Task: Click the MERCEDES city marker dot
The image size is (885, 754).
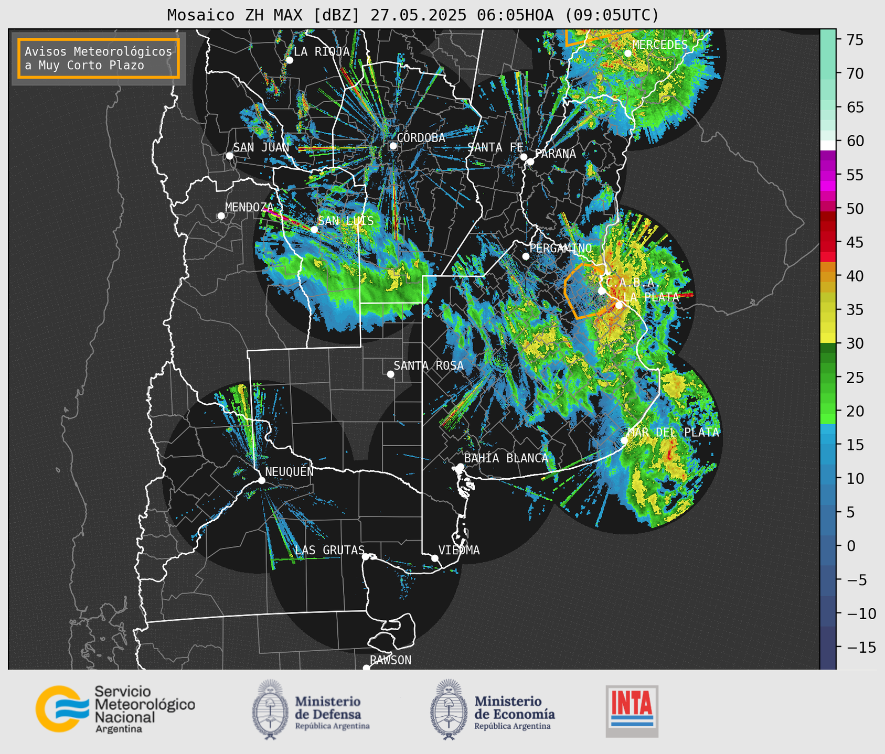Action: coord(628,53)
